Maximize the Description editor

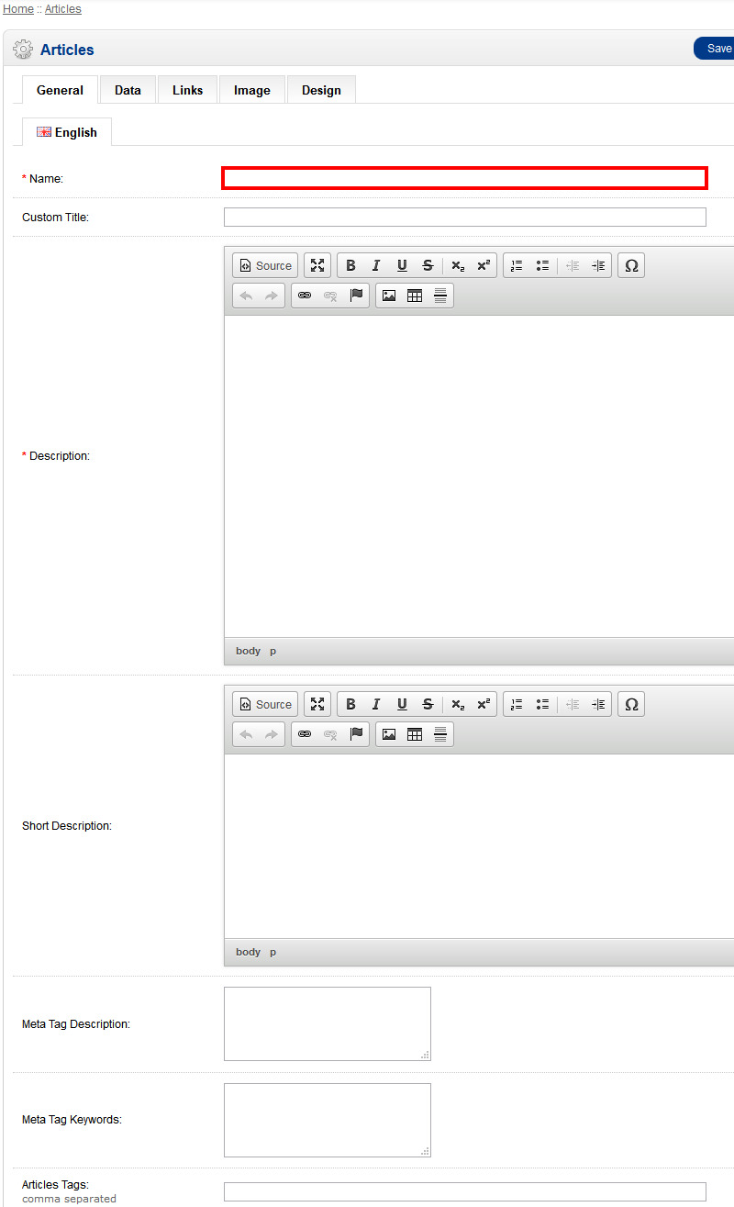click(317, 265)
